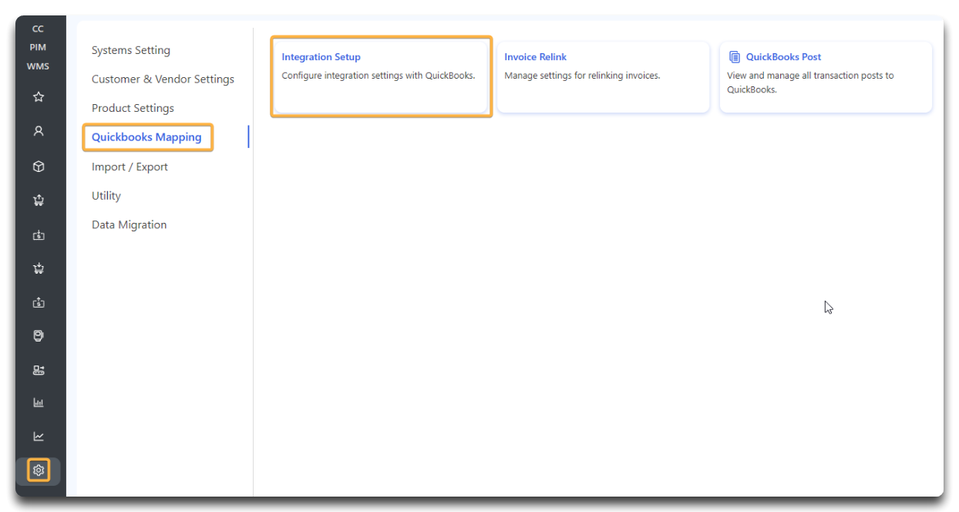Open the CC module in sidebar
959x512 pixels.
tap(38, 29)
